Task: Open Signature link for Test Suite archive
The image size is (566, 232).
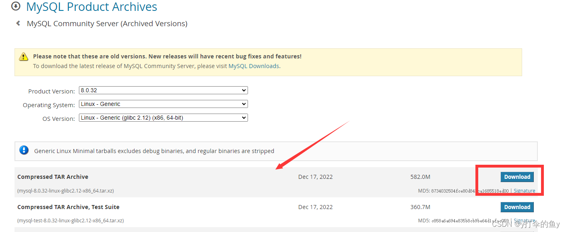Action: (524, 221)
